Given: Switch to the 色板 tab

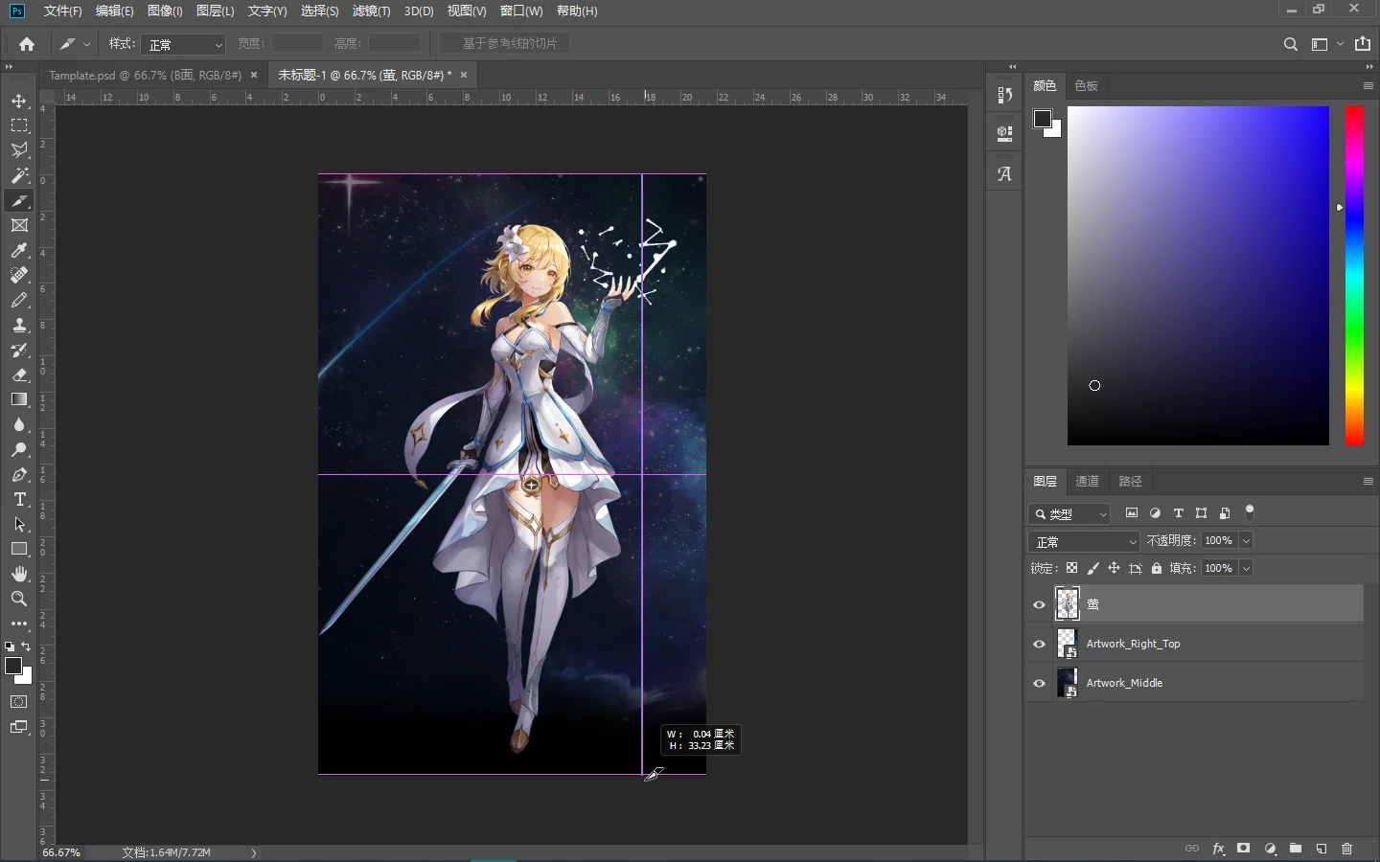Looking at the screenshot, I should tap(1086, 85).
